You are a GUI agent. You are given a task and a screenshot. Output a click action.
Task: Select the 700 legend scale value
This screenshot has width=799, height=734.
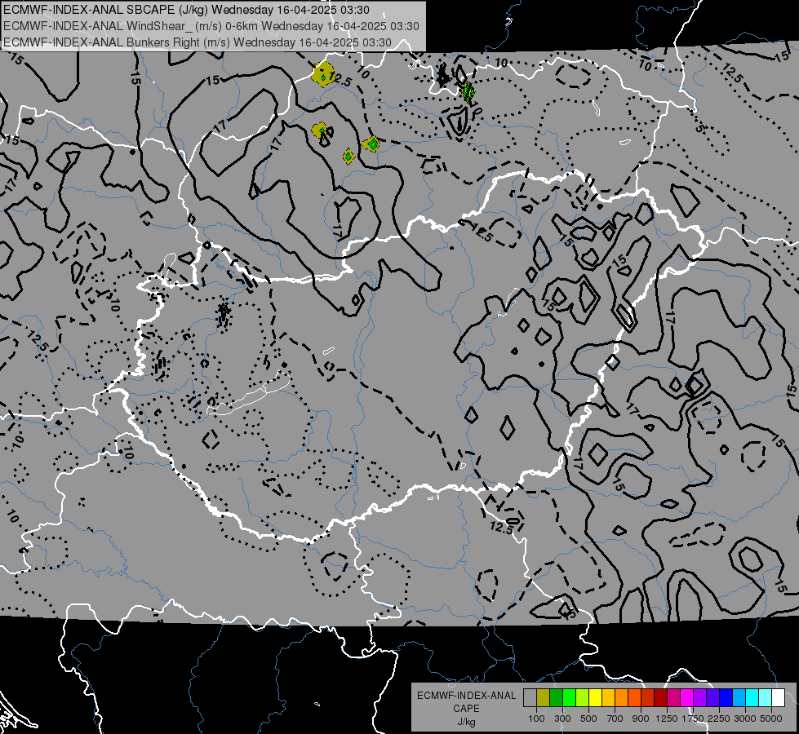click(615, 719)
